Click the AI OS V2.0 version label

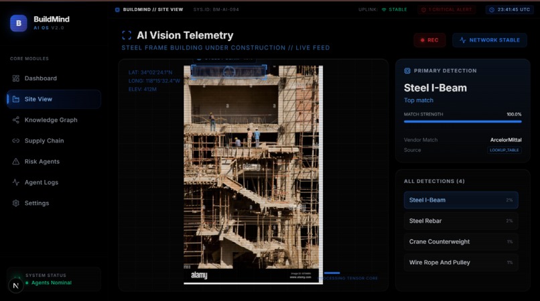[x=49, y=28]
